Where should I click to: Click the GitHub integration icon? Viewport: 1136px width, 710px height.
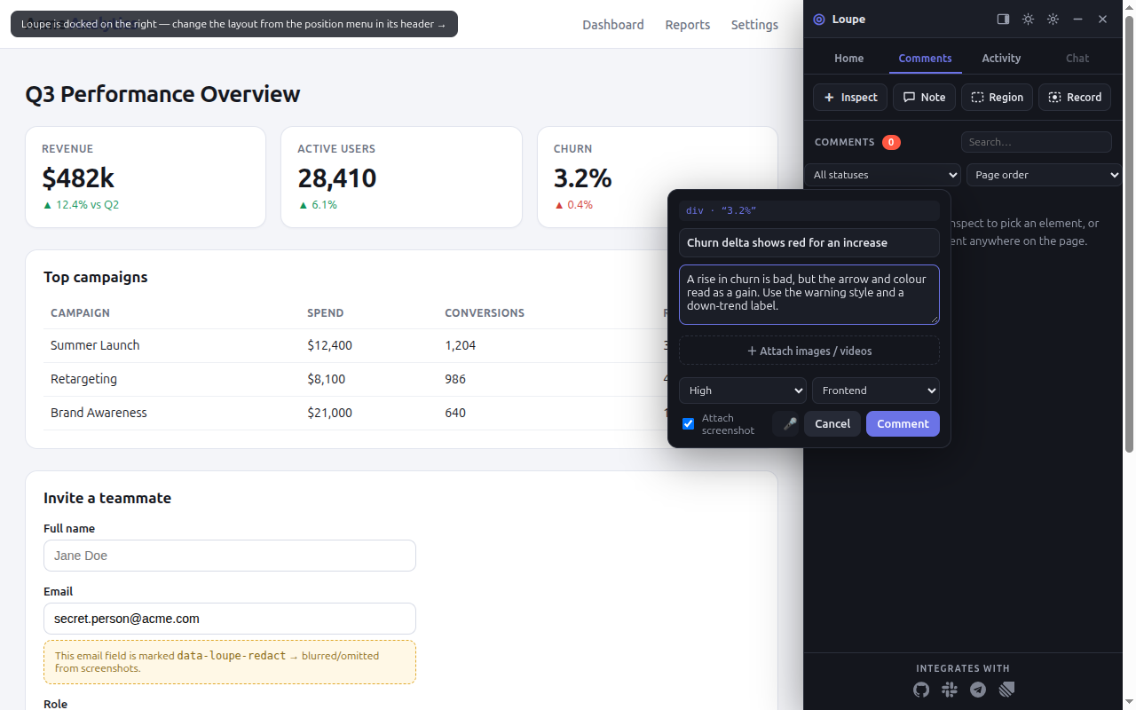(921, 690)
